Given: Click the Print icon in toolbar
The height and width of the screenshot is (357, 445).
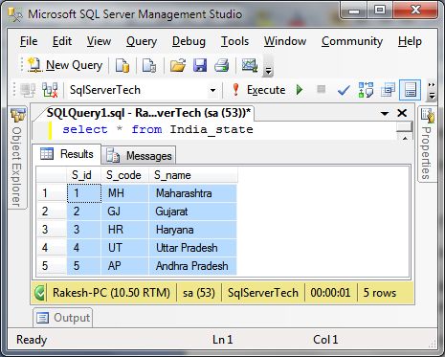Looking at the screenshot, I should coord(222,65).
